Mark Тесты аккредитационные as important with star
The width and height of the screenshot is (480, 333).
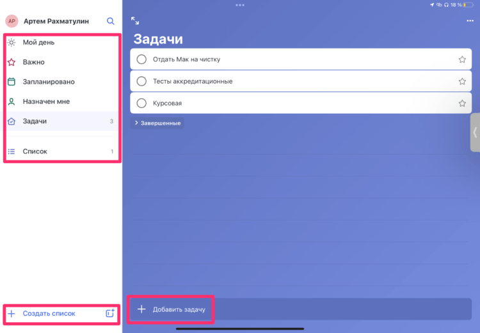pyautogui.click(x=462, y=81)
